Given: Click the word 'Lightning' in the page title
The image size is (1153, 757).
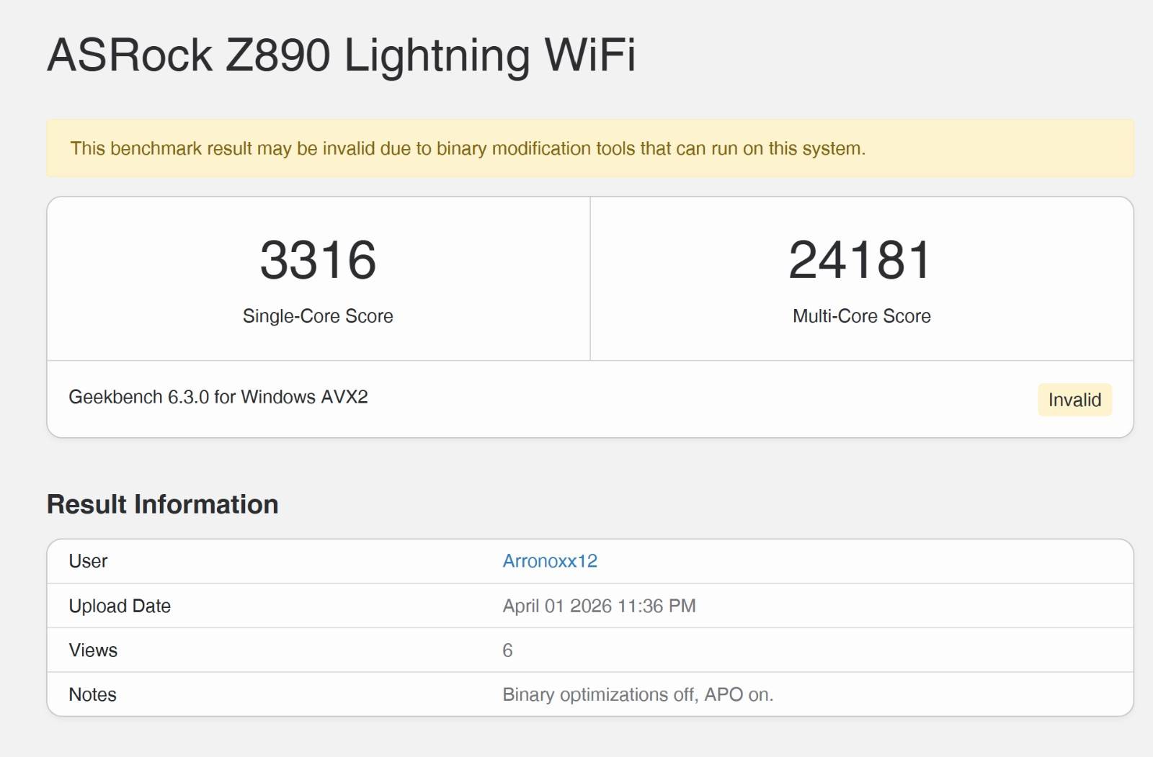Looking at the screenshot, I should (x=437, y=55).
